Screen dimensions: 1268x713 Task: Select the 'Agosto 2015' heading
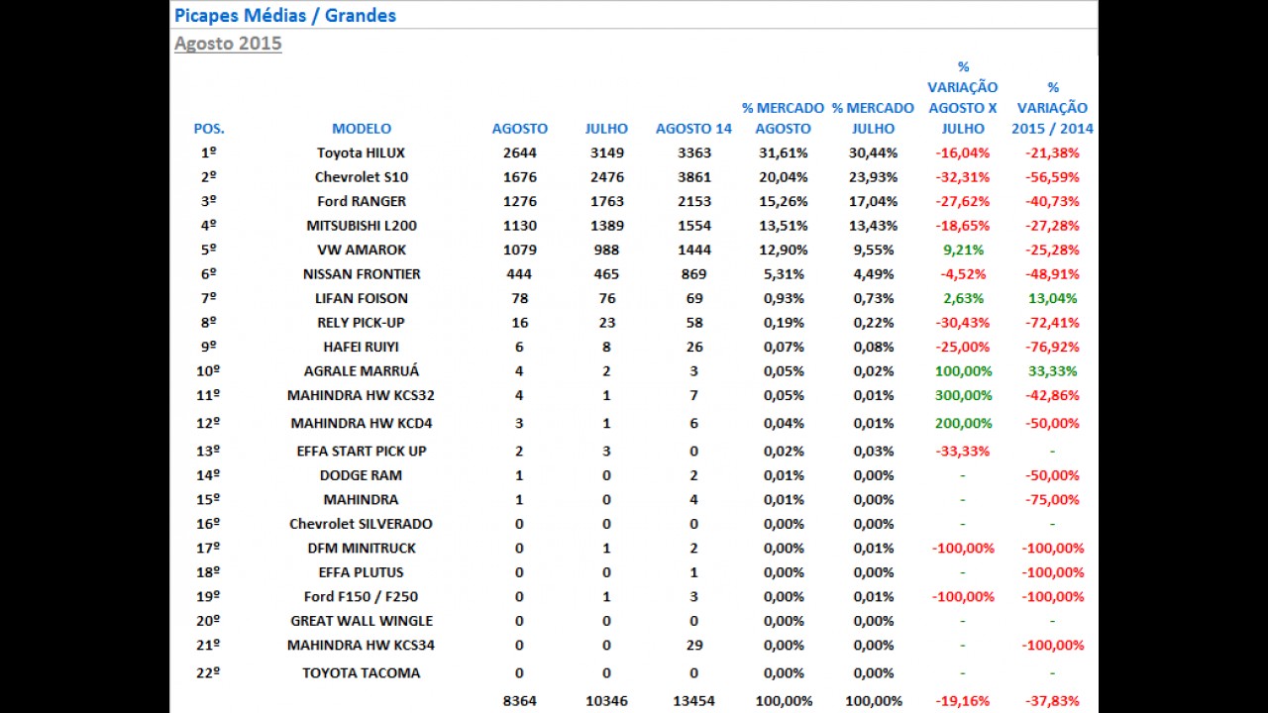pyautogui.click(x=228, y=44)
